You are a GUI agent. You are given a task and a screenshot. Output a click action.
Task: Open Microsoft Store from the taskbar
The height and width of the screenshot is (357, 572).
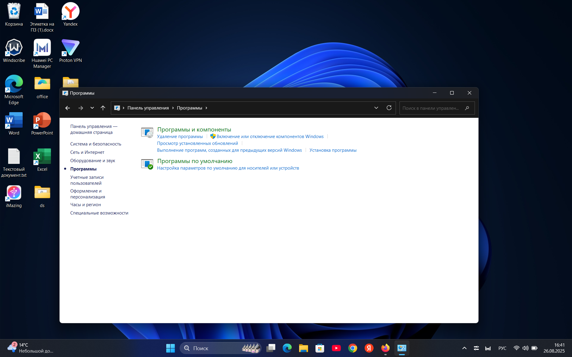[320, 348]
